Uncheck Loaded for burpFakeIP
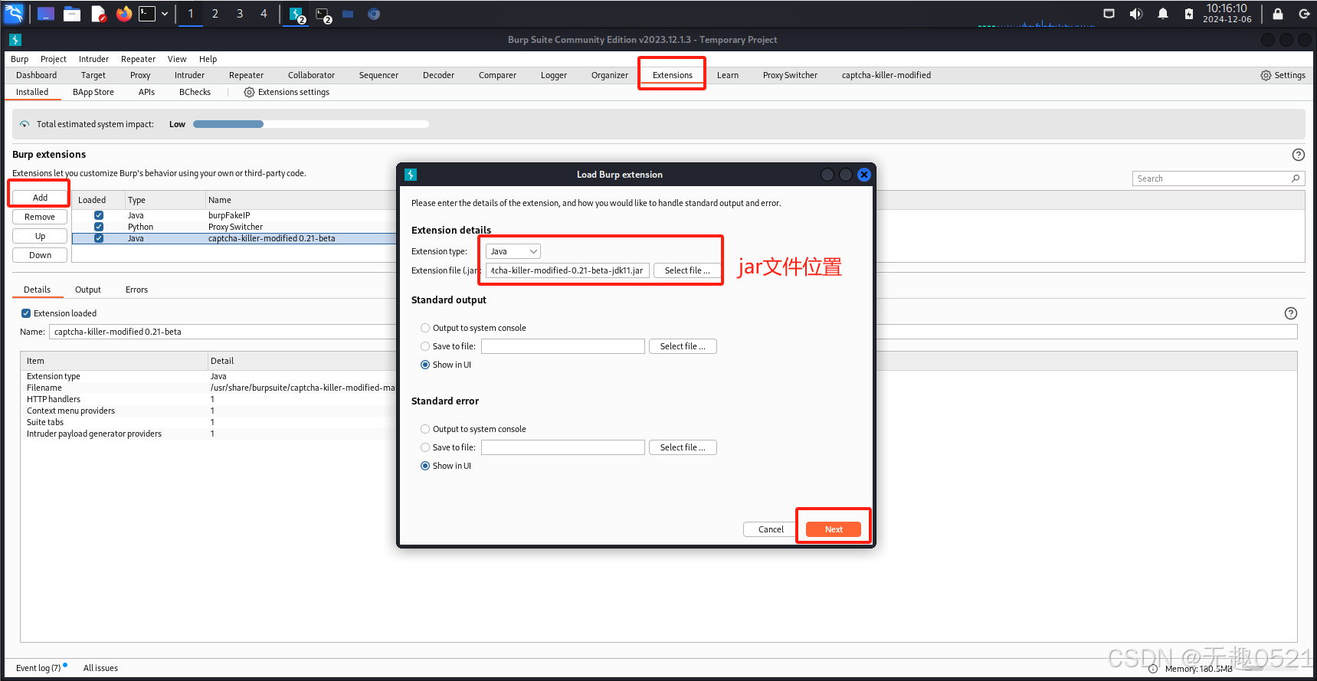The width and height of the screenshot is (1317, 681). coord(99,215)
